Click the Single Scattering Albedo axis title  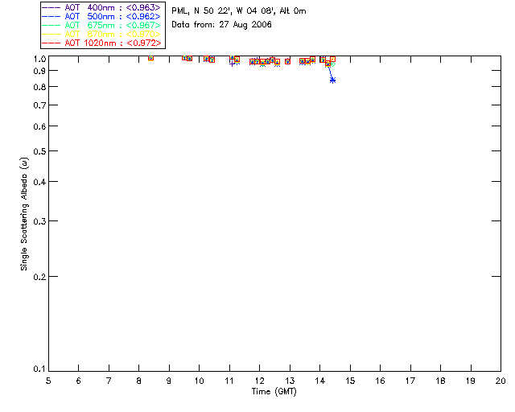tap(24, 214)
